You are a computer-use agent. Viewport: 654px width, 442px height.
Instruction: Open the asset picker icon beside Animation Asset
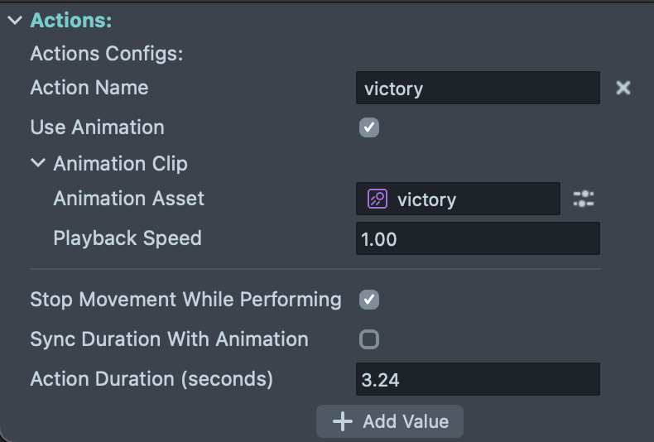point(584,199)
